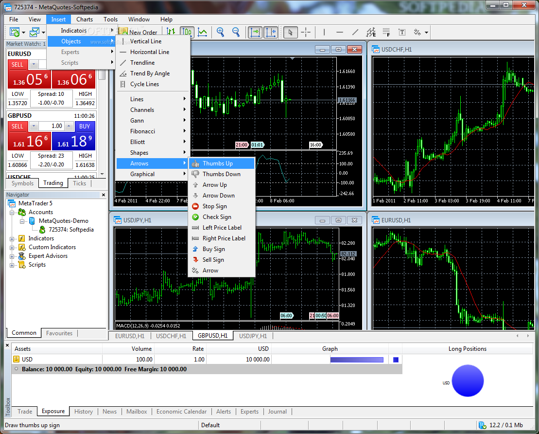Close the Navigator panel

point(103,195)
